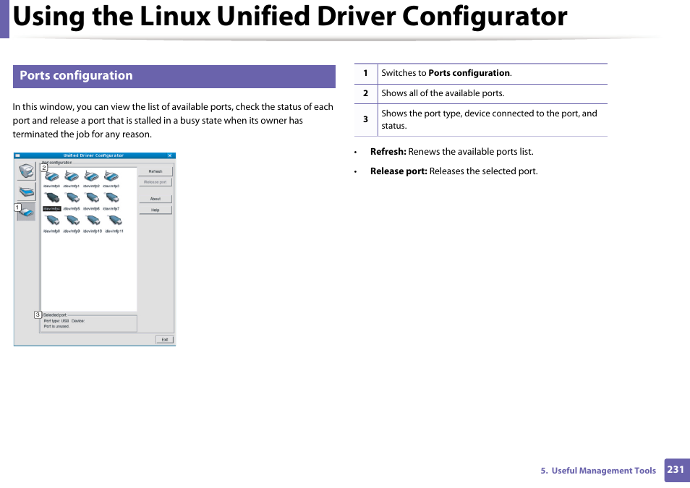Viewport: 690px width, 488px height.
Task: Select the /dev/mfp9 port icon
Action: (x=71, y=221)
